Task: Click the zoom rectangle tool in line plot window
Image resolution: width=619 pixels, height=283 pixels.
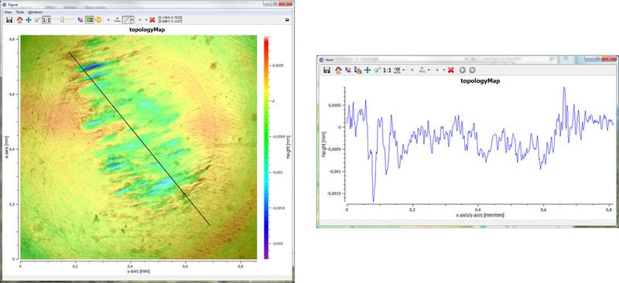Action: 378,70
